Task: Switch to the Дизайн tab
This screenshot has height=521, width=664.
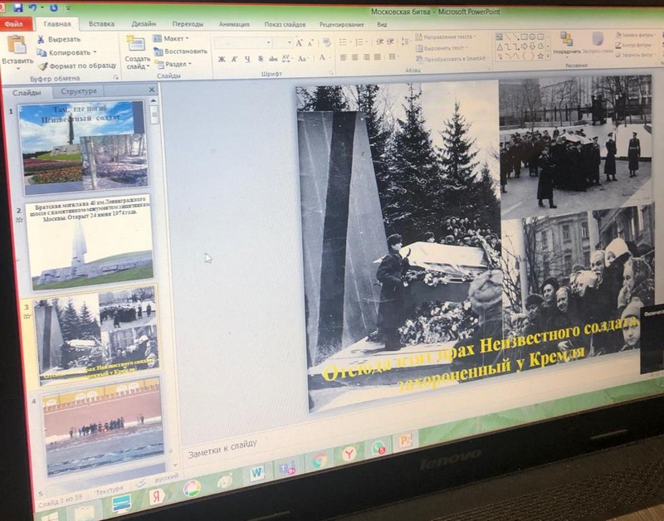Action: click(x=144, y=24)
